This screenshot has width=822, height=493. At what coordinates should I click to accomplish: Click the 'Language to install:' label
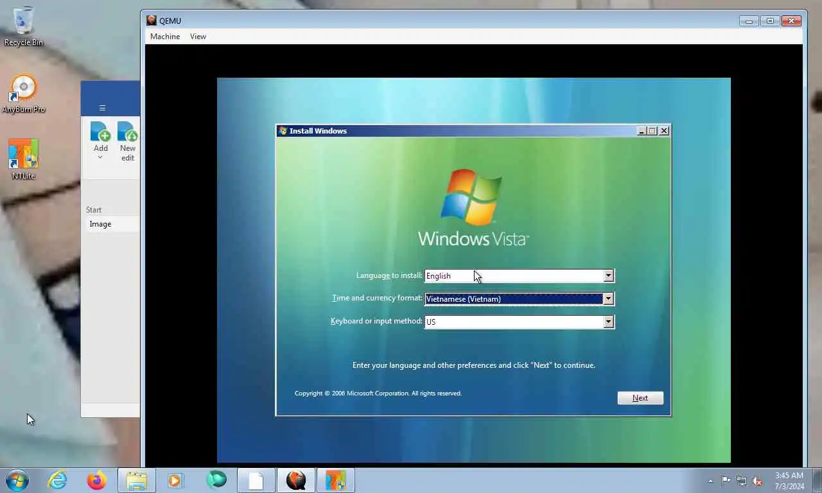coord(389,275)
